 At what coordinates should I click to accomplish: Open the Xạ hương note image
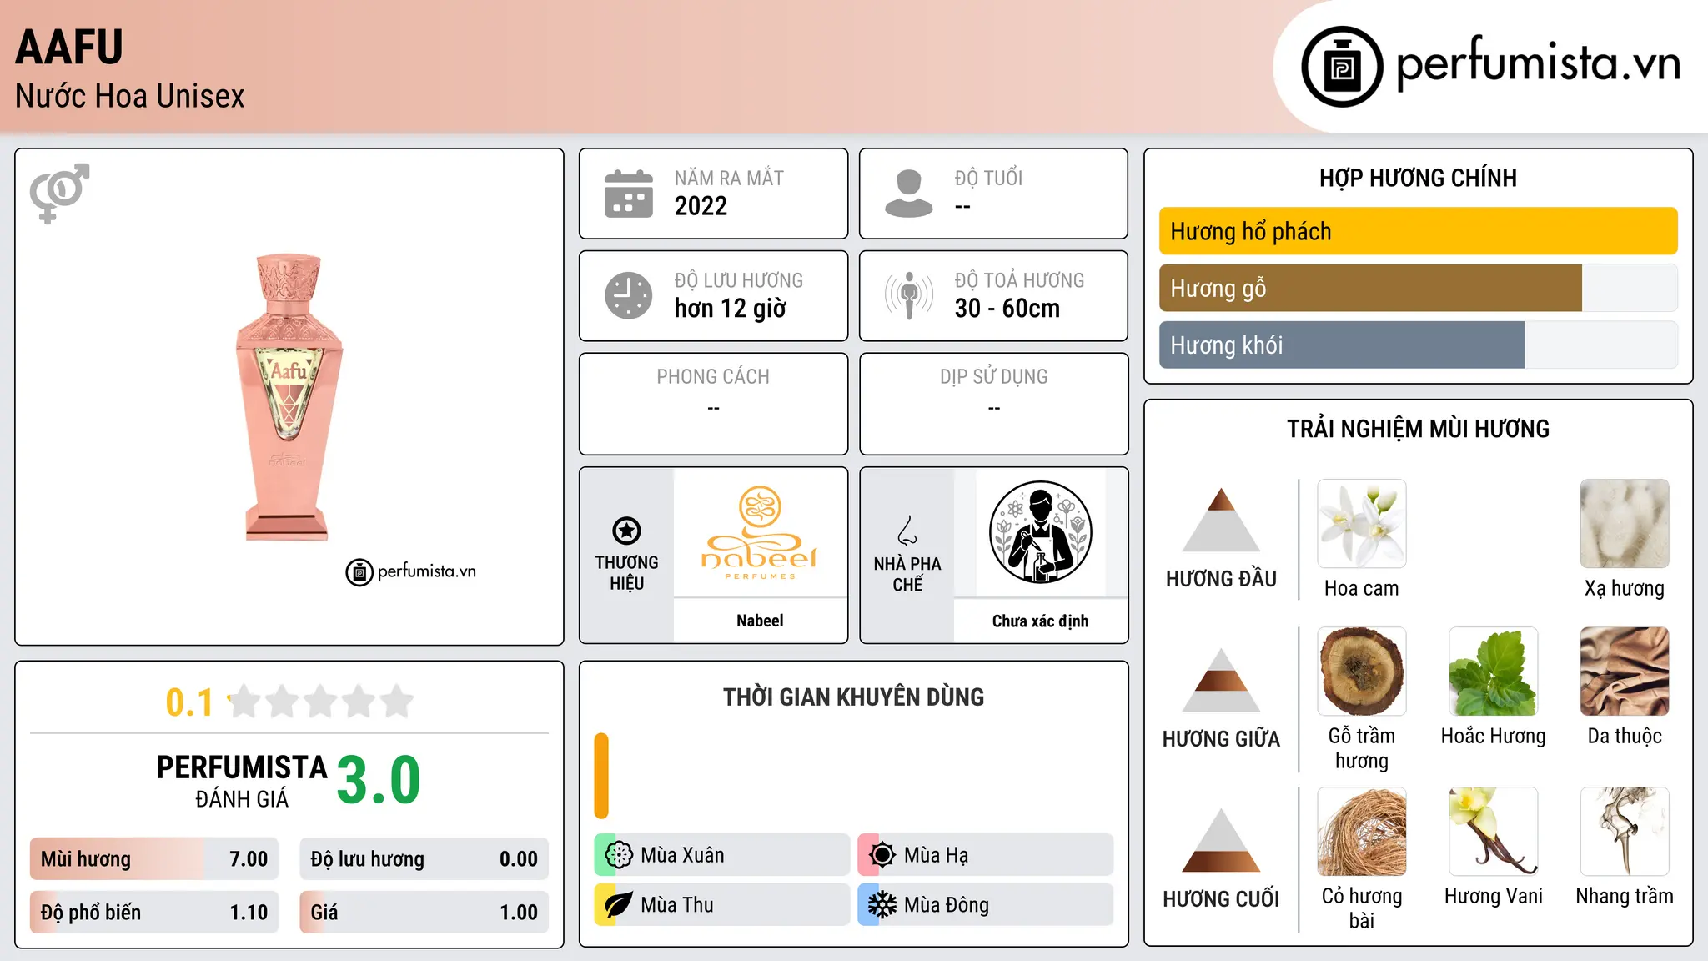(x=1625, y=524)
